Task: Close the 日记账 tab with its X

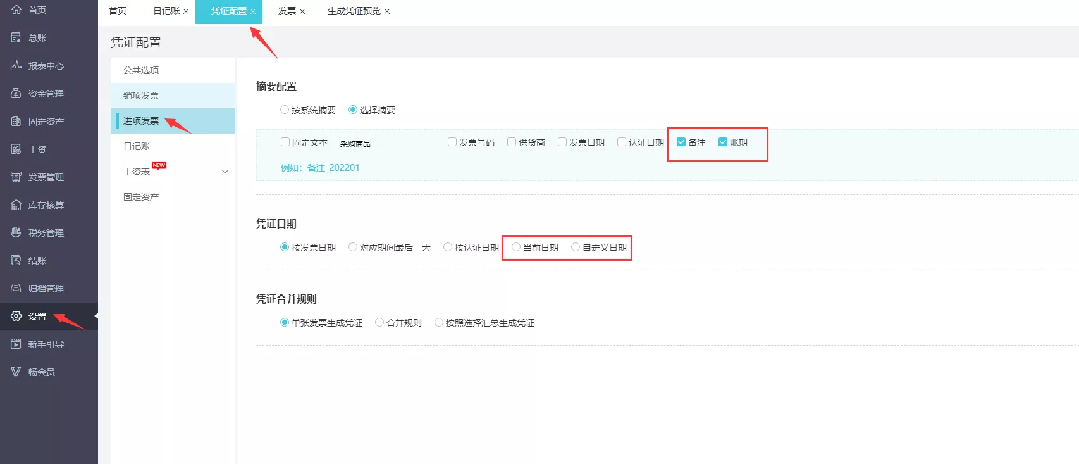Action: coord(186,11)
